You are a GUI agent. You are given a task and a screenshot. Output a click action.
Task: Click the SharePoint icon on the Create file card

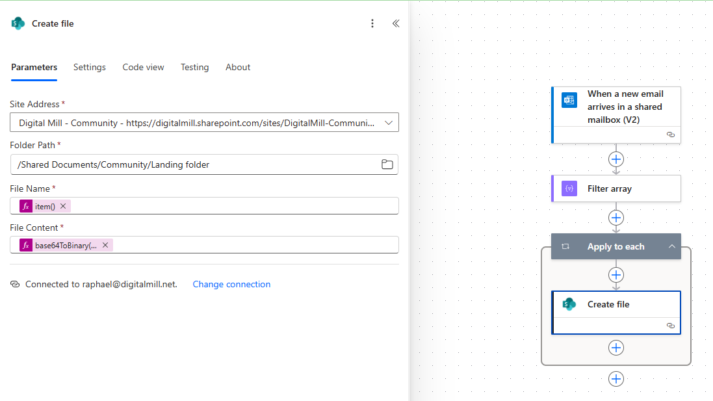(x=569, y=304)
